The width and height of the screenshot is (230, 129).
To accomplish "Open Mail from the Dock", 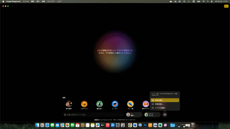I will [57, 125].
